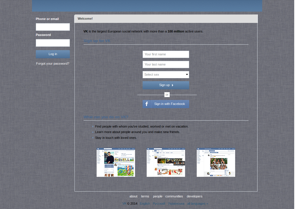298x209 pixels.
Task: Open the terms footer link
Action: tap(145, 196)
